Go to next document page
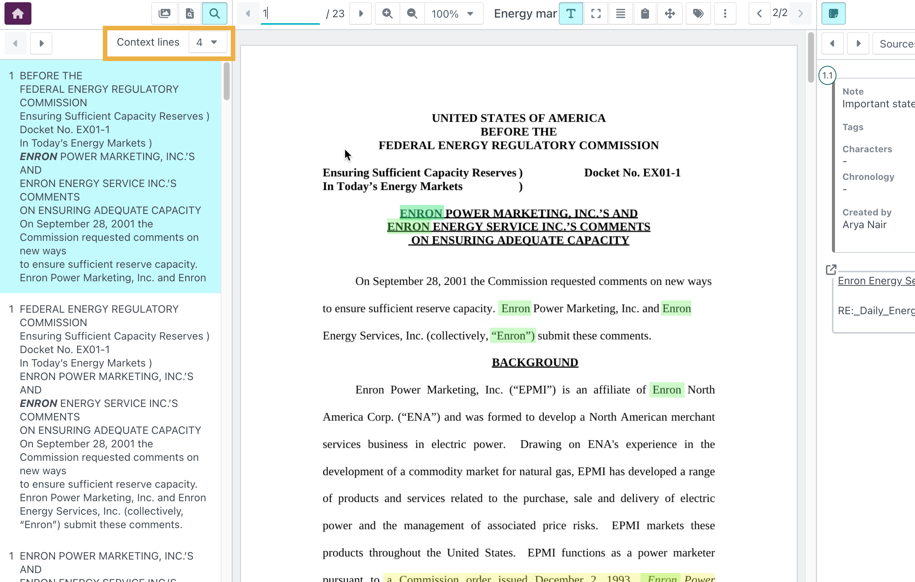The width and height of the screenshot is (915, 582). click(x=361, y=14)
